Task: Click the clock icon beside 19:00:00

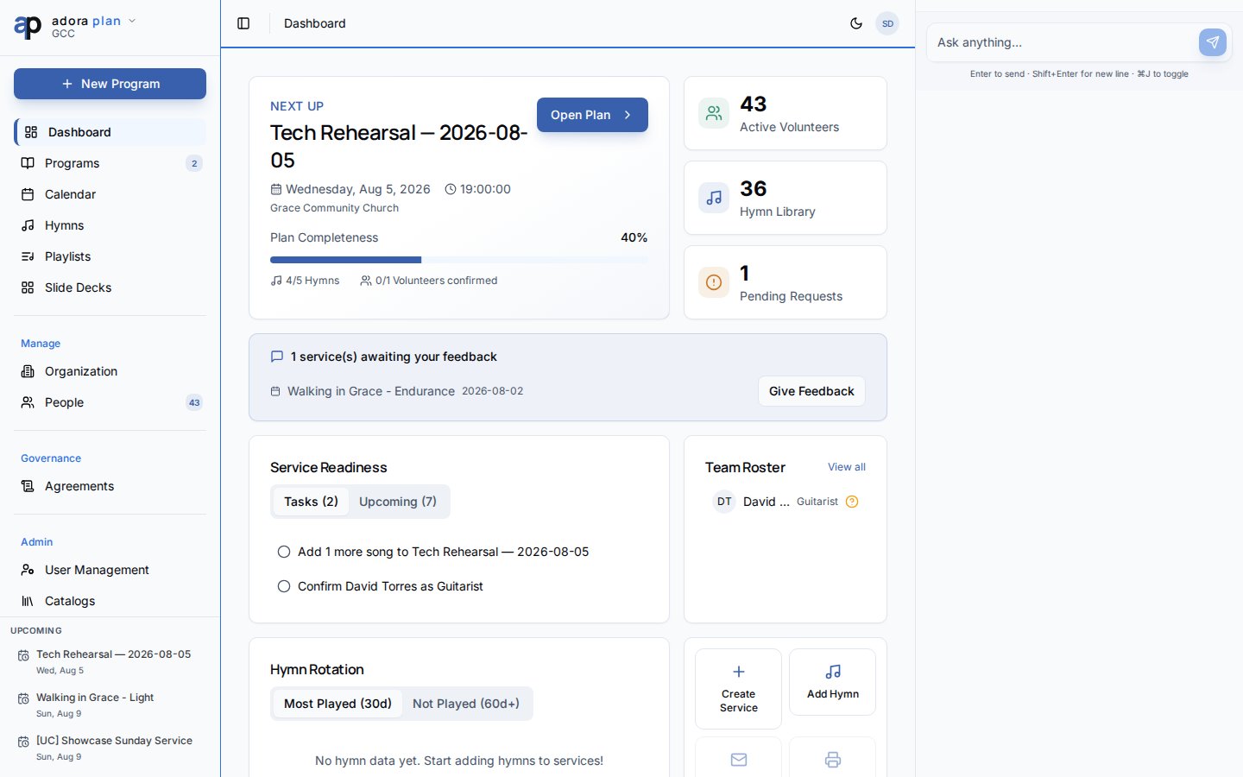Action: coord(451,189)
